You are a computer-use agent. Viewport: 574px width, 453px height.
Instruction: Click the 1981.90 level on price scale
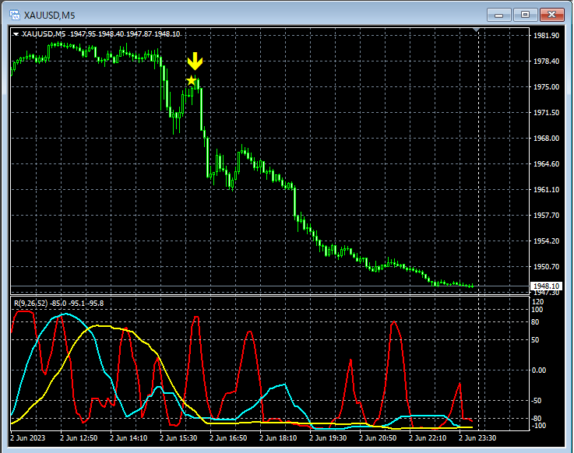click(x=547, y=36)
